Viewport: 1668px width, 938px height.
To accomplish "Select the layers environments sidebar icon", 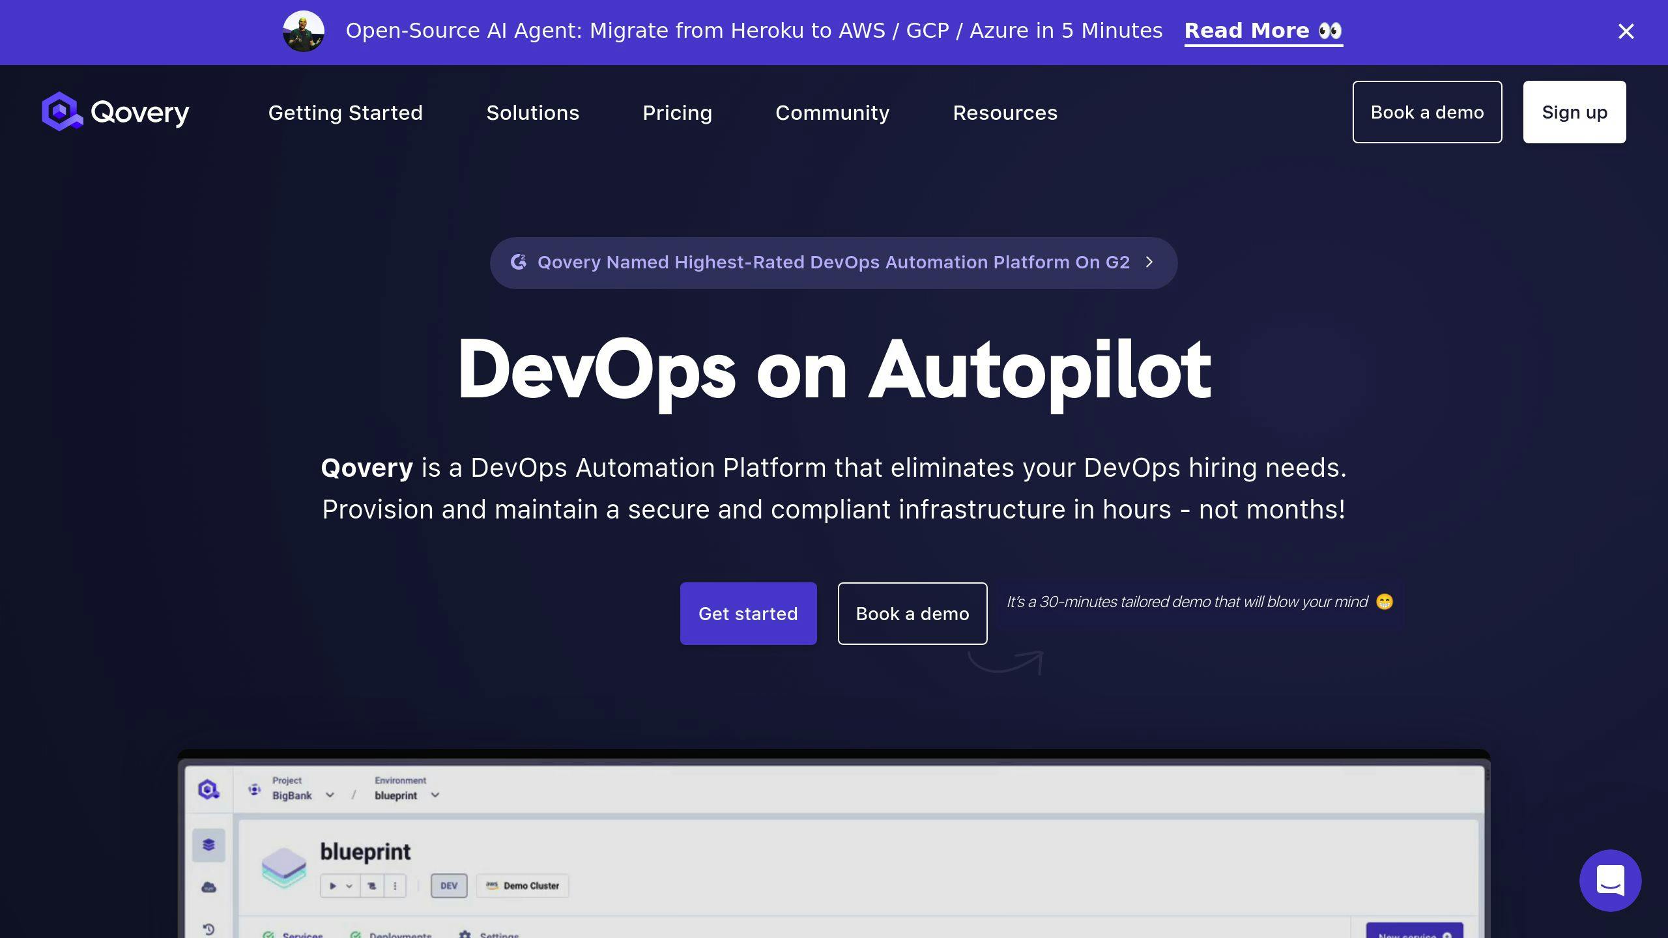I will (x=208, y=845).
